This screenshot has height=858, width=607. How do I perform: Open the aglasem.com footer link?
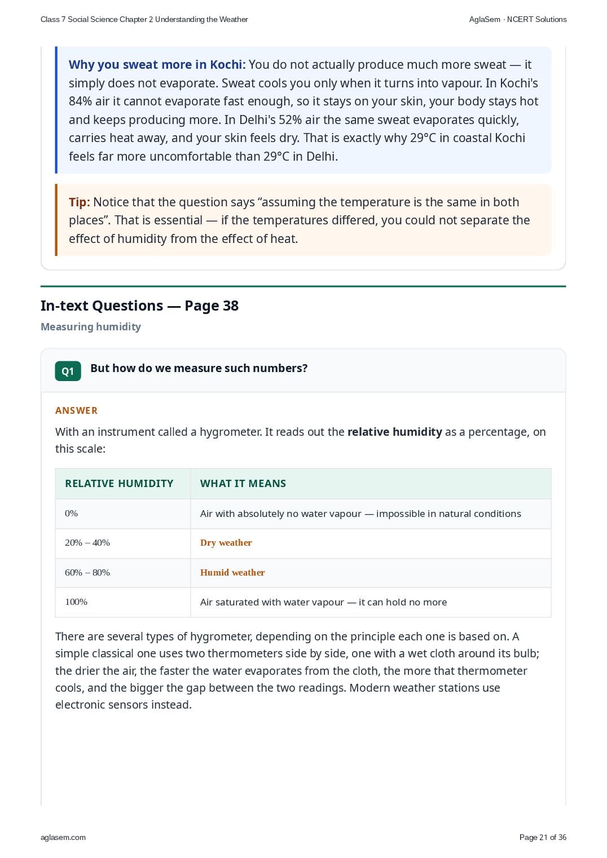pos(63,837)
